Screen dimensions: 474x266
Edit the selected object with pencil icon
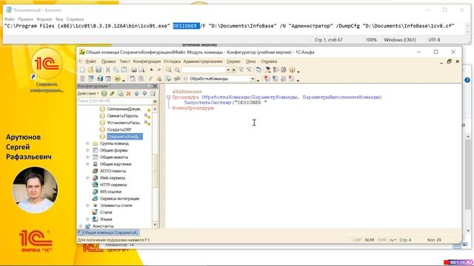[112, 94]
